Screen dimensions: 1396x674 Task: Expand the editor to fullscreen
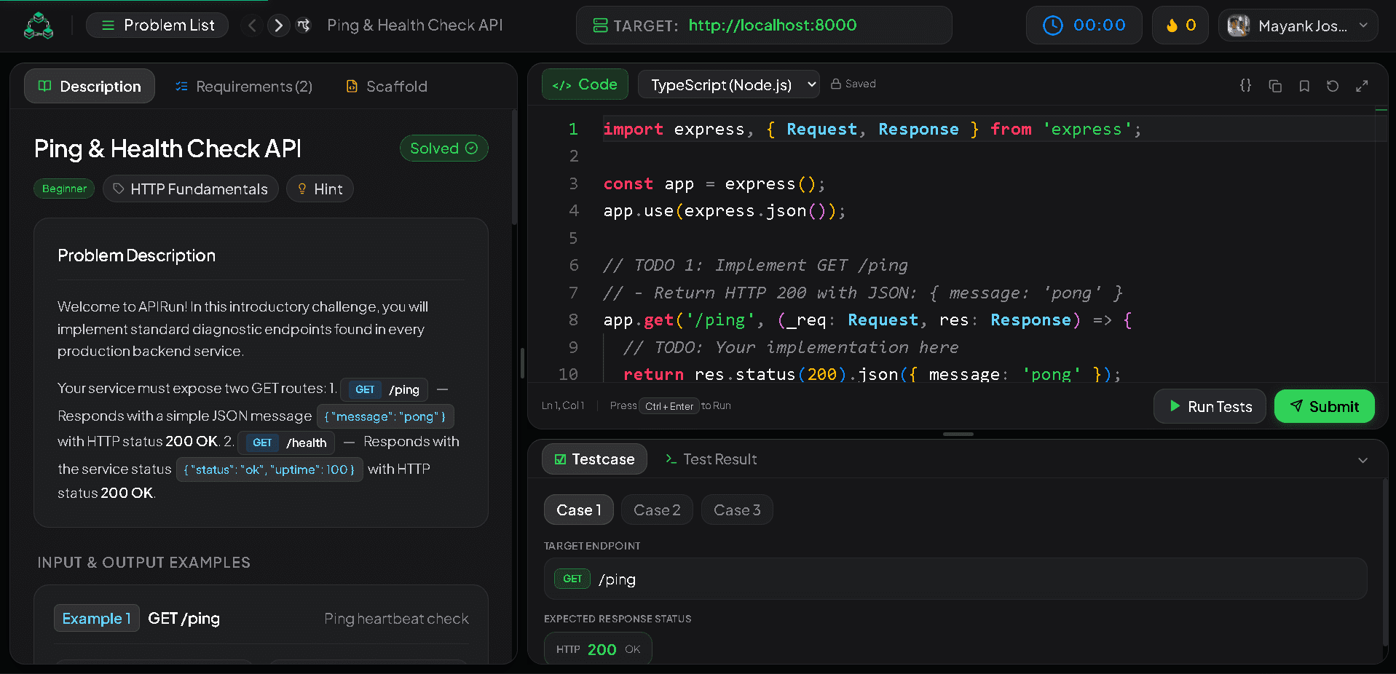coord(1362,86)
